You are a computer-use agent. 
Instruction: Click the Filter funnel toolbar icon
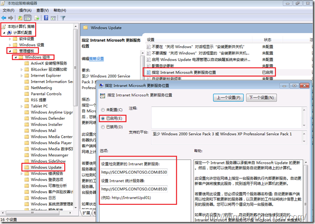point(63,18)
